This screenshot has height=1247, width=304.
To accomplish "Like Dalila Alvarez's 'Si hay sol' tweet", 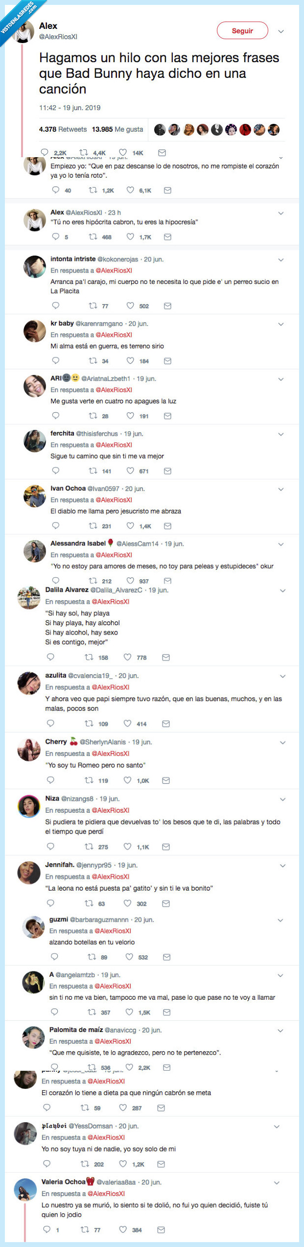I will [x=127, y=657].
